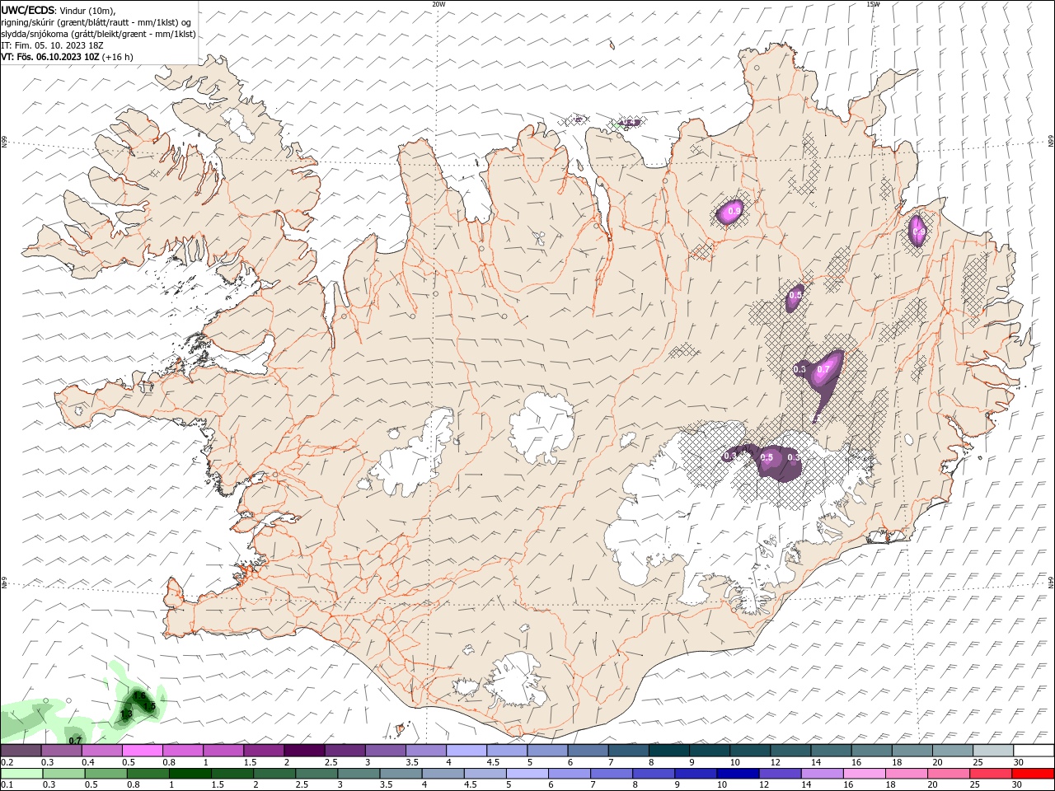
Task: Pick the light pink 16 swatch in the lower legend row
Action: pos(865,774)
